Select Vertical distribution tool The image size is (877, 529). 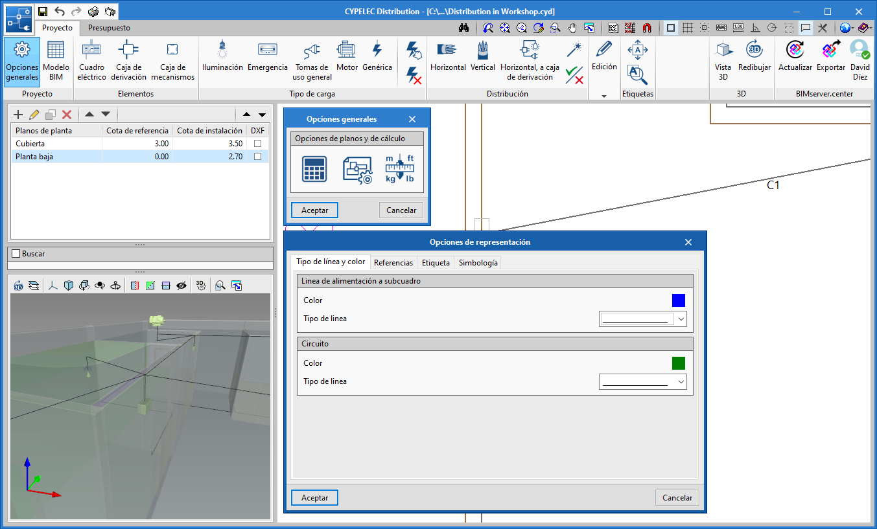[x=483, y=56]
